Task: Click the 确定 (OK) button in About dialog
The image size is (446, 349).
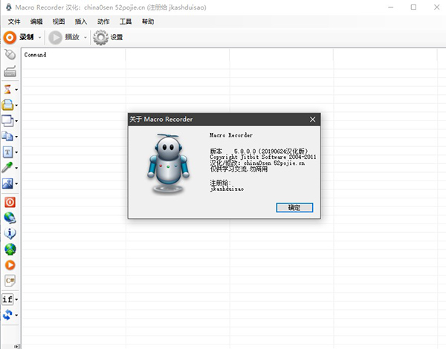Action: (294, 207)
